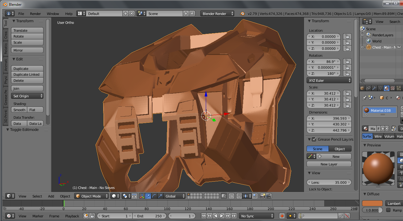403x221 pixels.
Task: Click the New Layer button
Action: [x=329, y=164]
